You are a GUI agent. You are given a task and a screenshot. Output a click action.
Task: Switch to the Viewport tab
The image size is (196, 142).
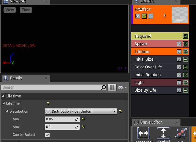pos(26,2)
